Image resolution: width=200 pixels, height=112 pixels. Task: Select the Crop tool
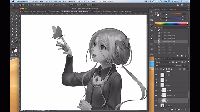(12, 19)
